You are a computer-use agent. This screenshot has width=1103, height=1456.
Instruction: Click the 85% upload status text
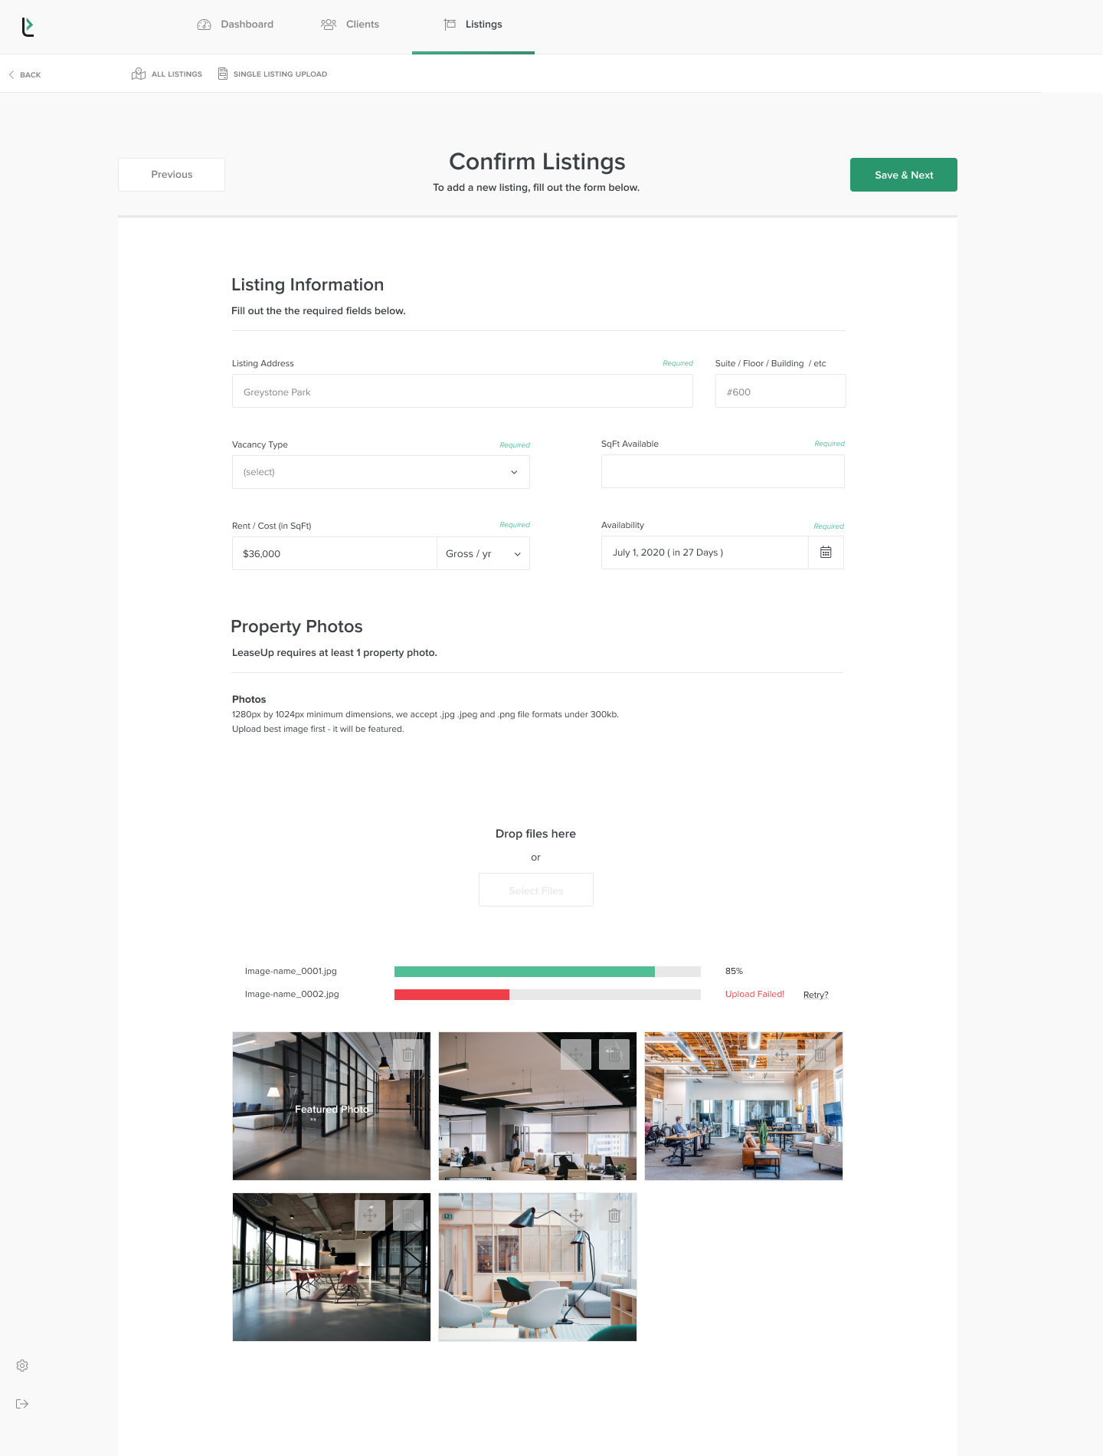tap(734, 972)
